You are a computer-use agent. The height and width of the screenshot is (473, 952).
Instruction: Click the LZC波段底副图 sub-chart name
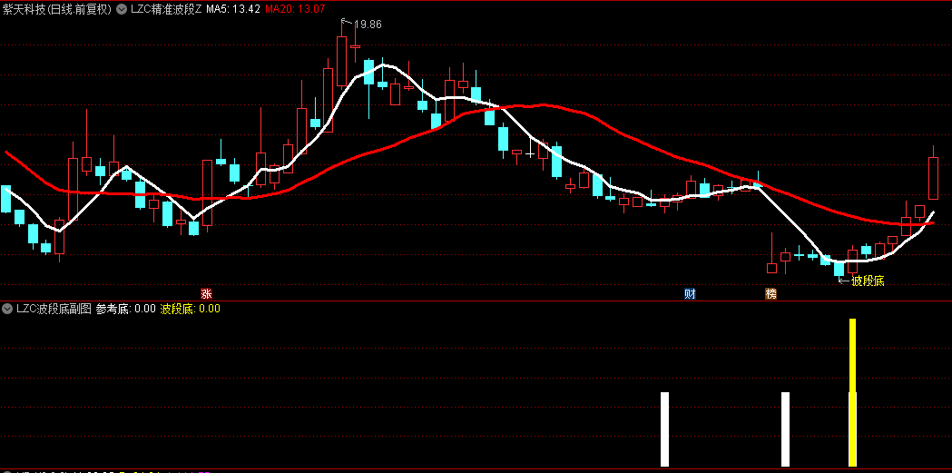[54, 309]
